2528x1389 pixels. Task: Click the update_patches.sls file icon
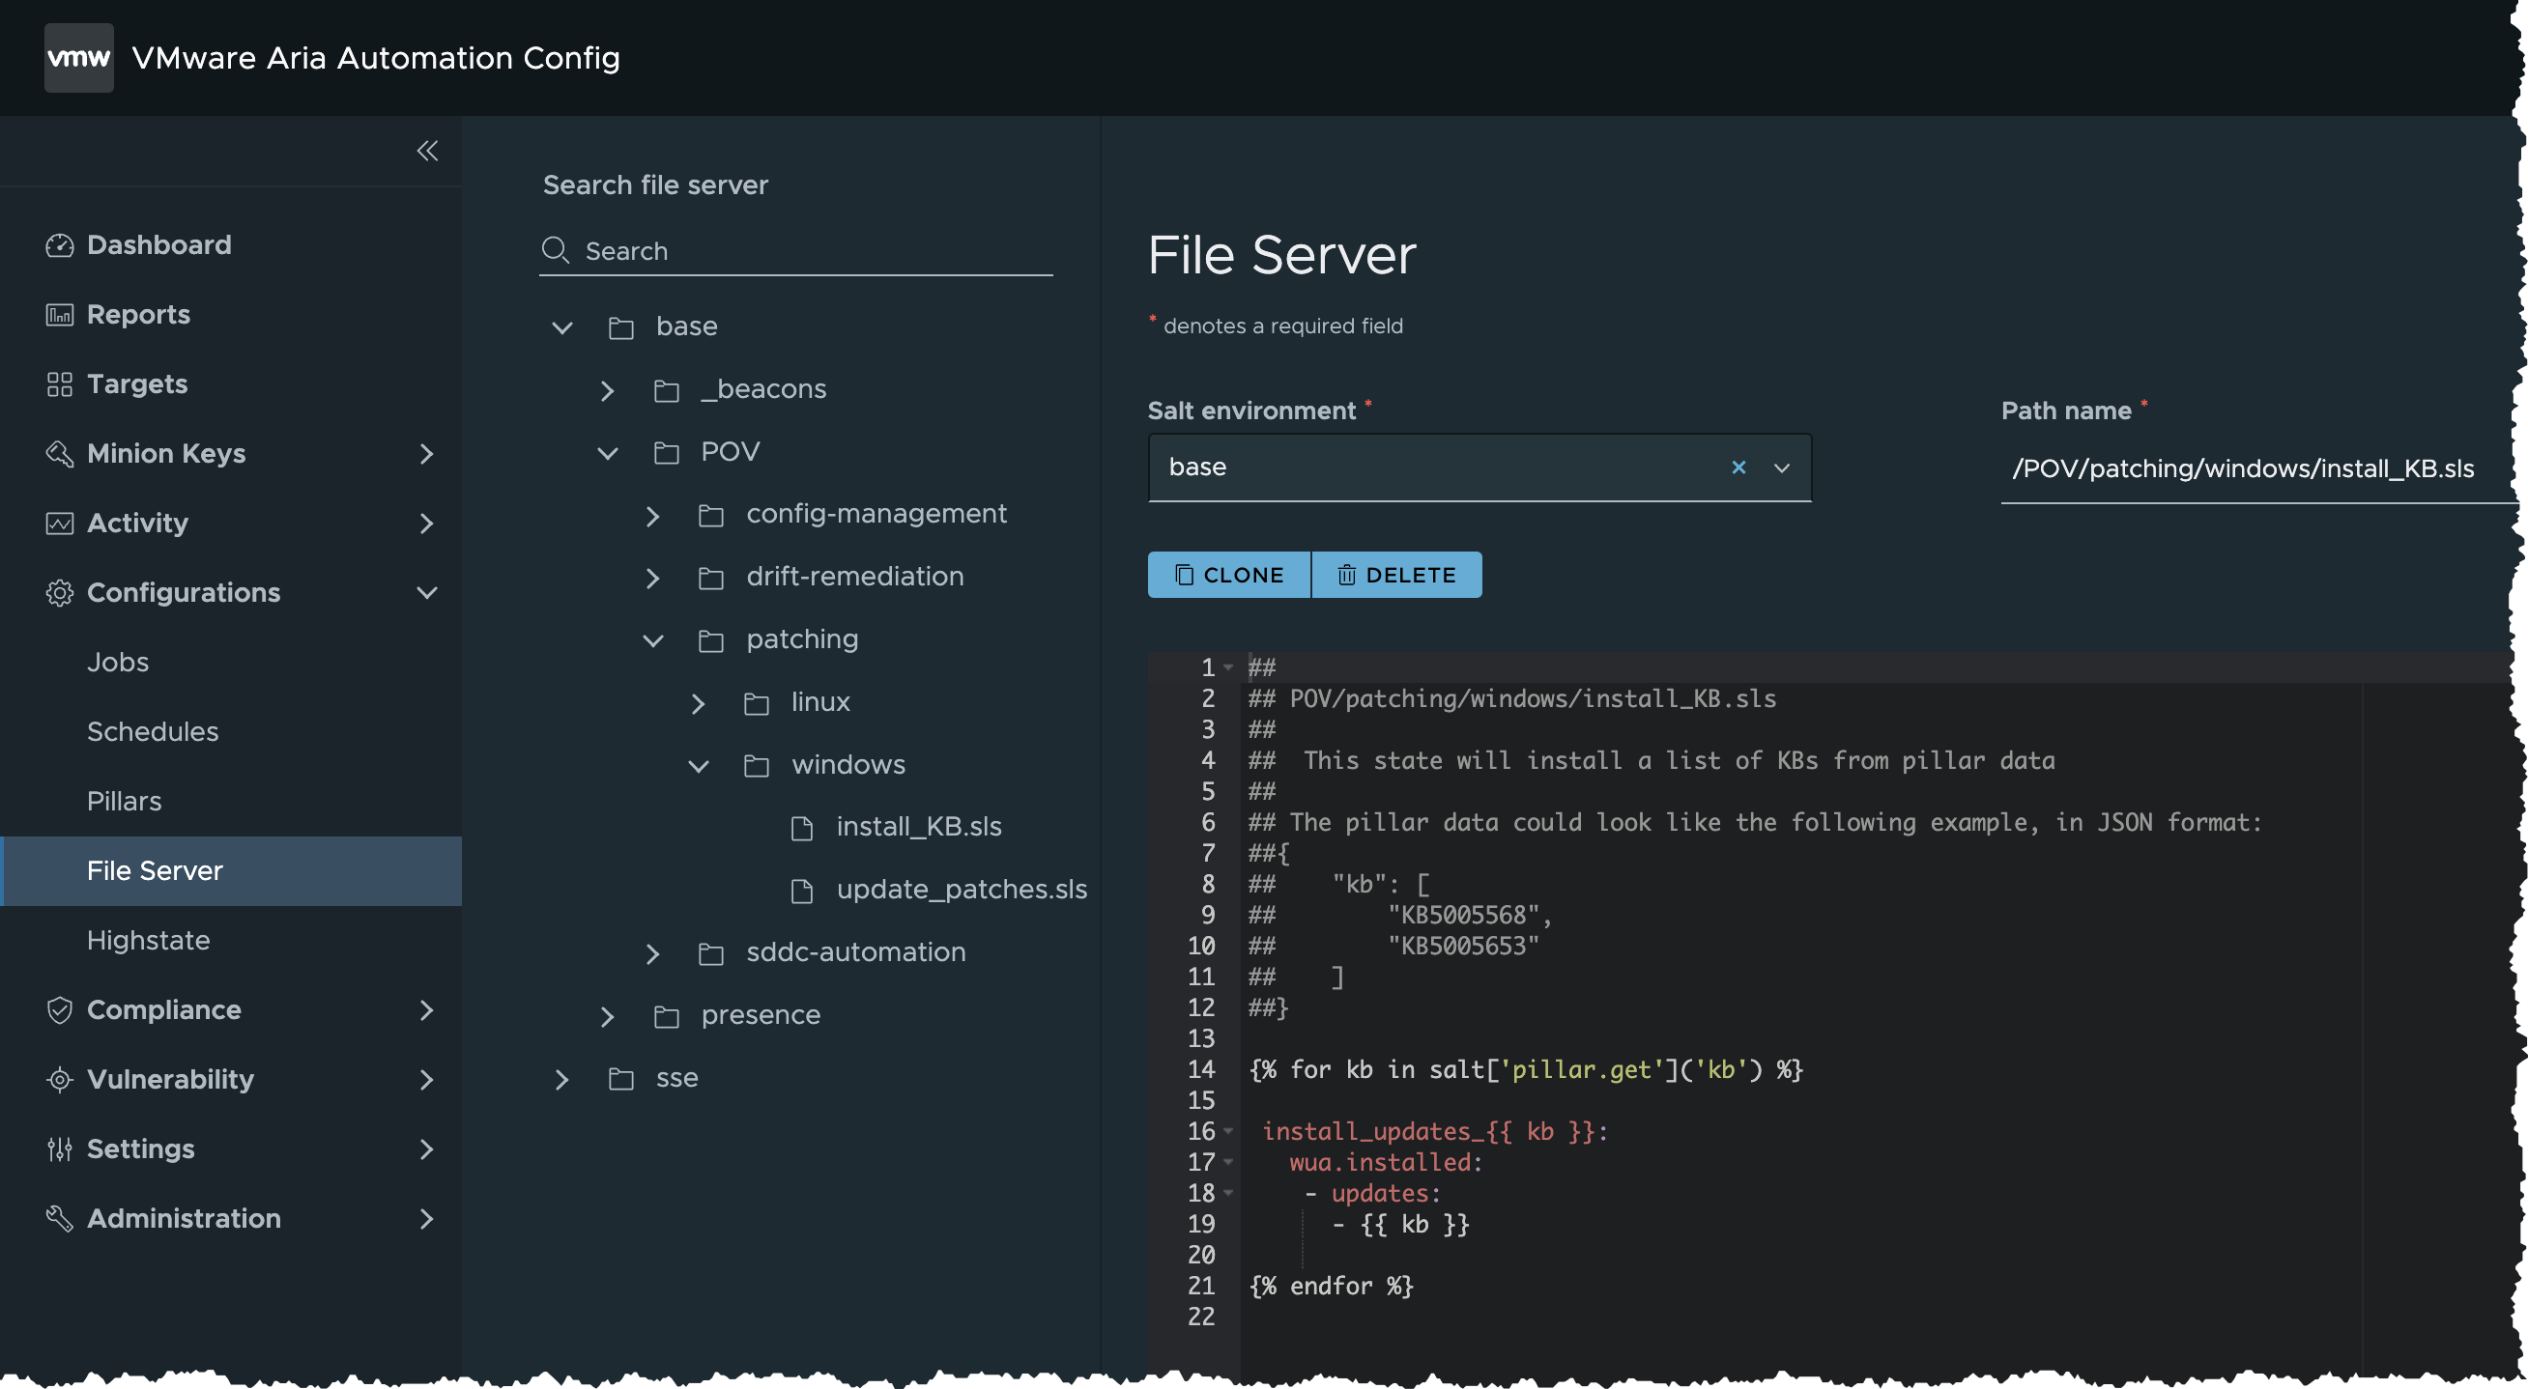[802, 892]
